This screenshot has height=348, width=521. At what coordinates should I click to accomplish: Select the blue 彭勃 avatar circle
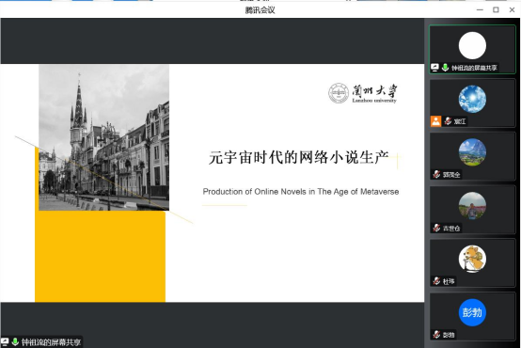472,312
